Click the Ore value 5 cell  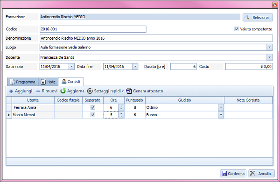(x=111, y=115)
